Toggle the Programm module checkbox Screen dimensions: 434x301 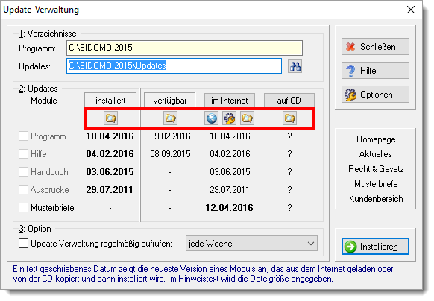[24, 136]
